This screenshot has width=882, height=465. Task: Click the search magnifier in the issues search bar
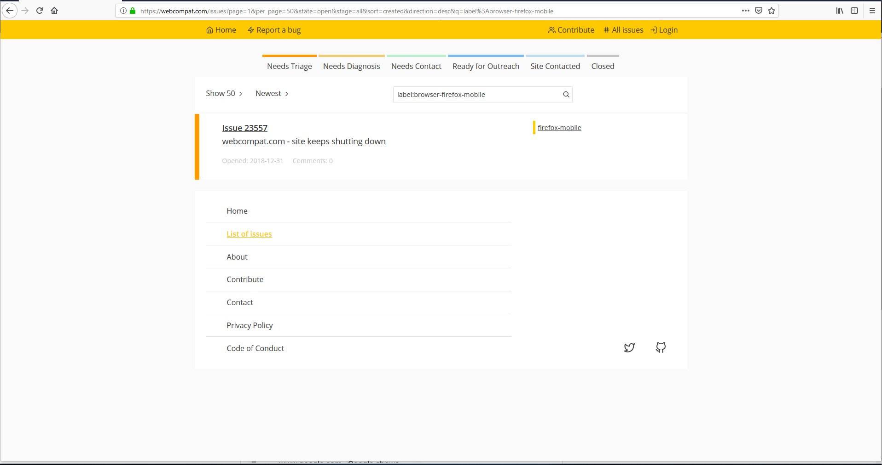click(565, 94)
